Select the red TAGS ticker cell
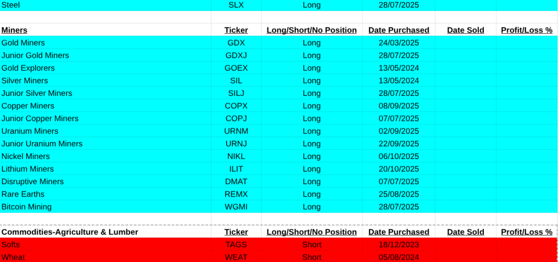558x262 pixels. (236, 245)
